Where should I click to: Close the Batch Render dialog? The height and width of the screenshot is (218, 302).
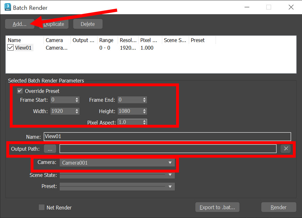click(291, 7)
